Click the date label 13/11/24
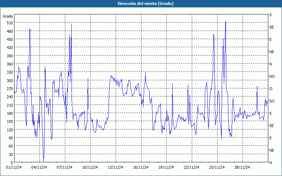282x176 pixels. (x=115, y=167)
